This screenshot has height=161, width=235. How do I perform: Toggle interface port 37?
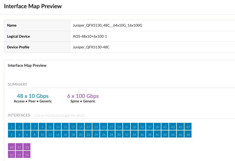(x=150, y=126)
